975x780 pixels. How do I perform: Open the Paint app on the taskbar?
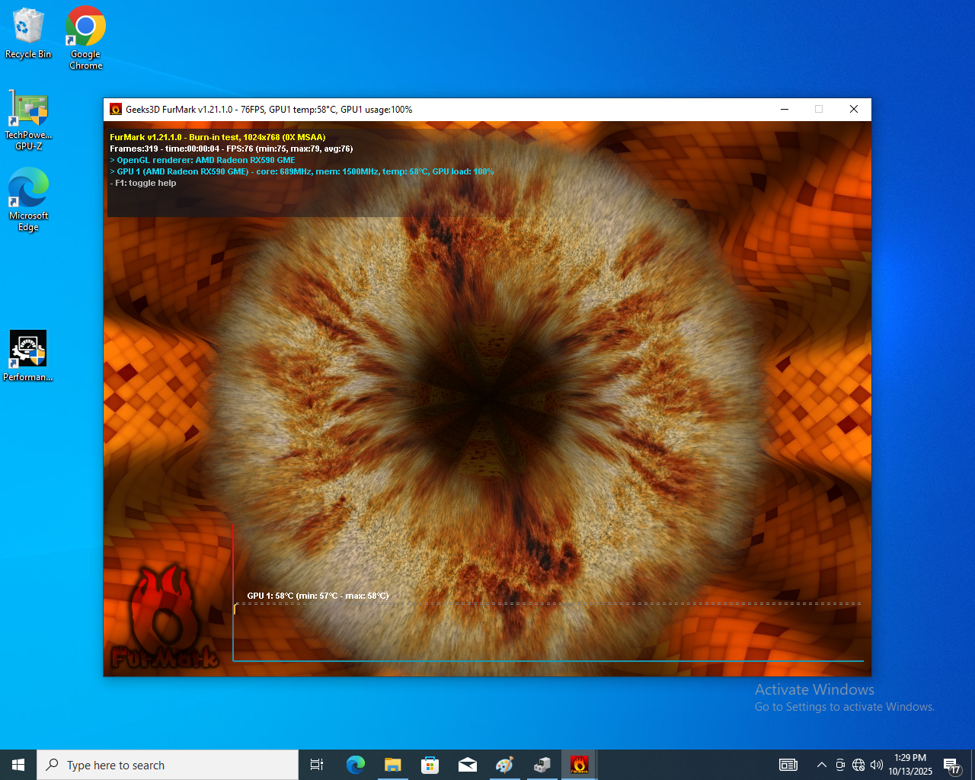504,765
